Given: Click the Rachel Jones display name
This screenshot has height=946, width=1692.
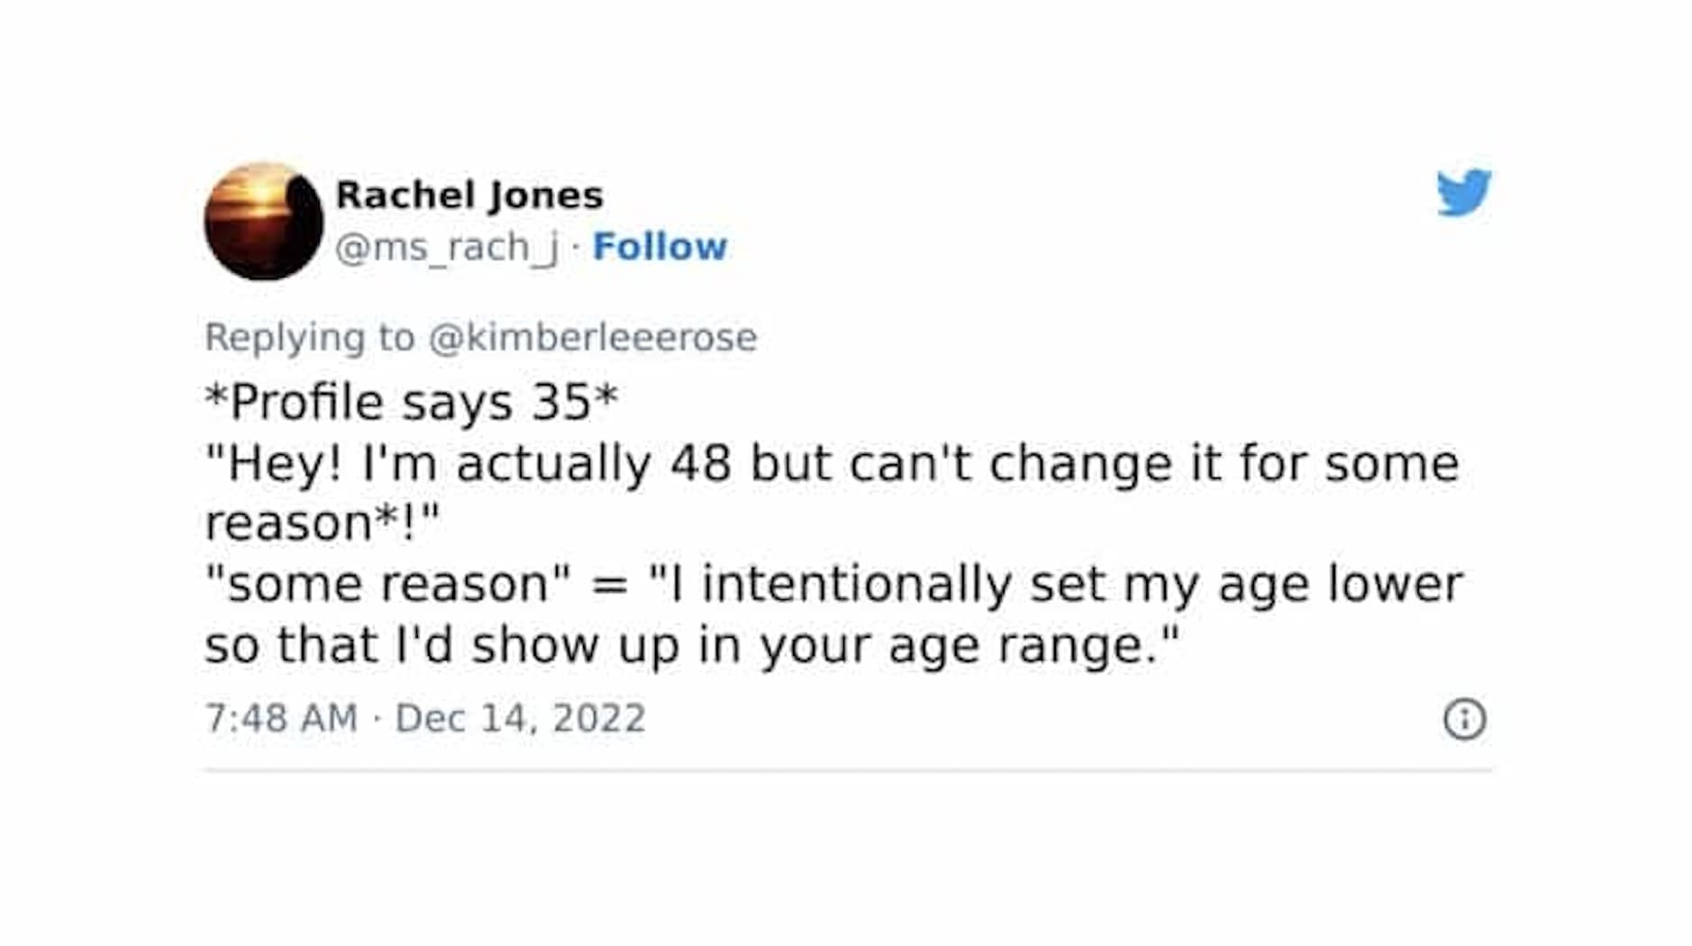Looking at the screenshot, I should (468, 195).
